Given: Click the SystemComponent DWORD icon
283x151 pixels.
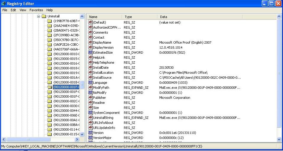Looking at the screenshot, I should tap(90, 113).
